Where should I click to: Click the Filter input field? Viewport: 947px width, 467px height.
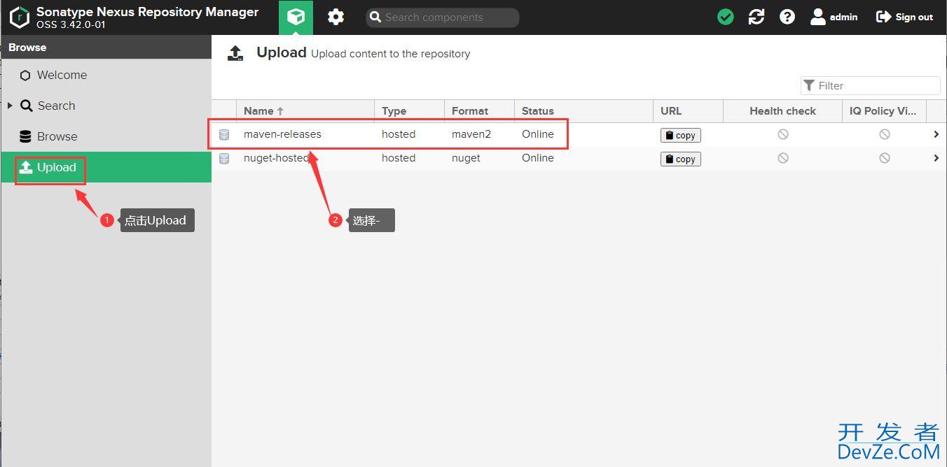[870, 85]
